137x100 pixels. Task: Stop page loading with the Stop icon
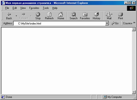38,16
